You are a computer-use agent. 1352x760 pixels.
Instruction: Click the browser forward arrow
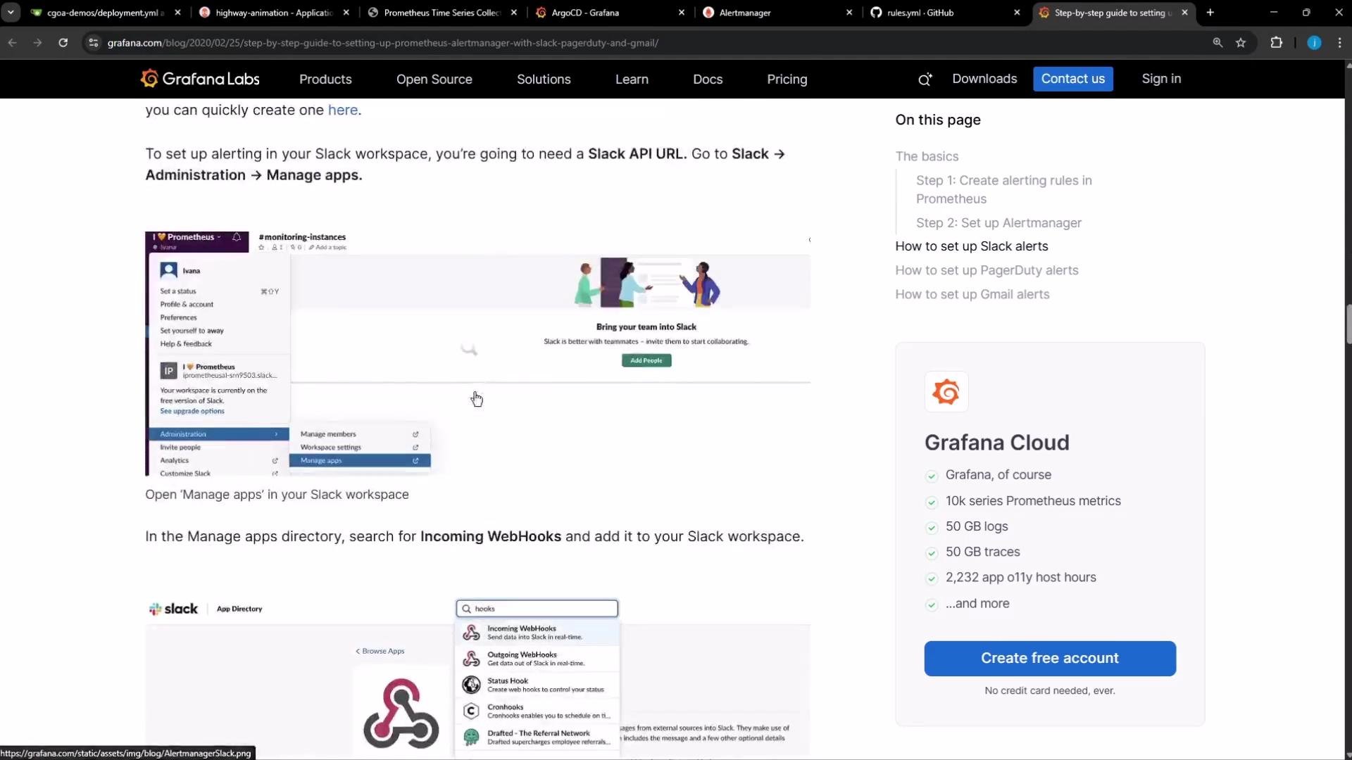point(37,43)
